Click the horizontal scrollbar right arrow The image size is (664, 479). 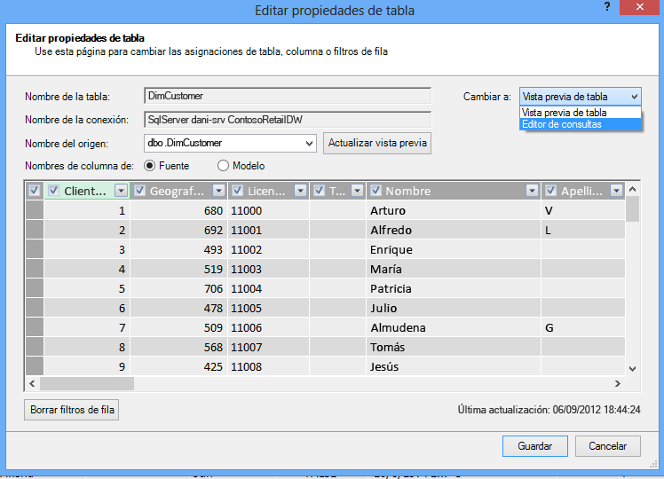point(618,383)
